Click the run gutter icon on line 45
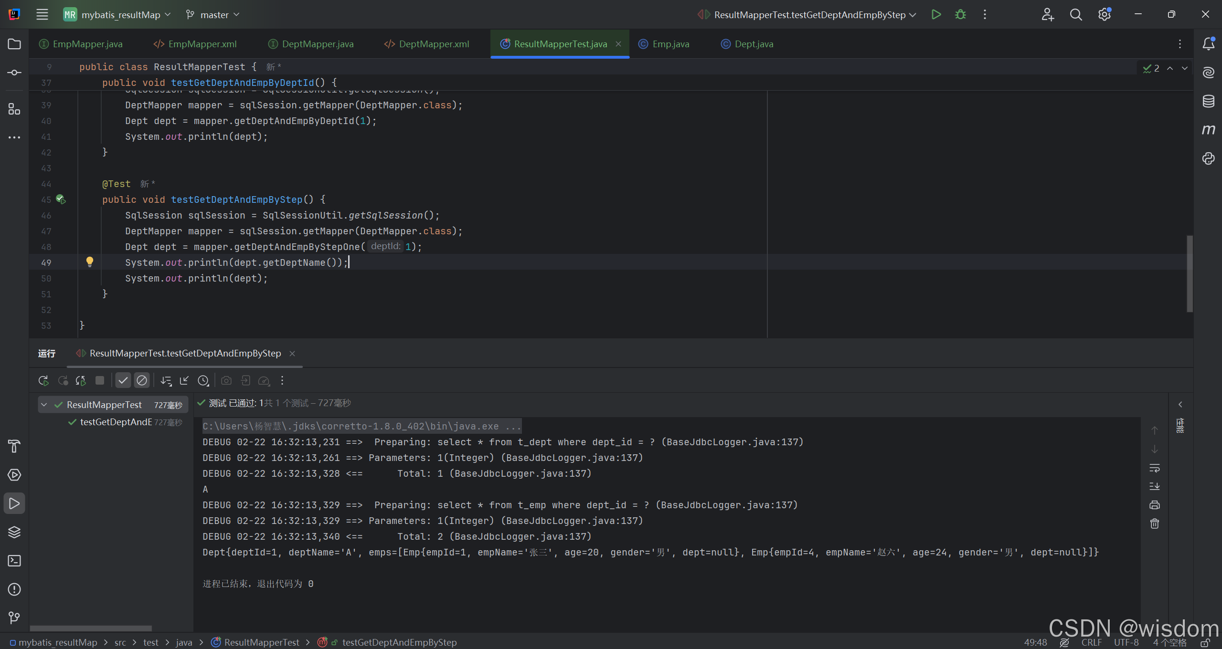 (61, 199)
